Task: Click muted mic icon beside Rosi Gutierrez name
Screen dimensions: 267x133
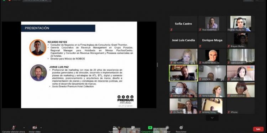Action: click(200, 30)
